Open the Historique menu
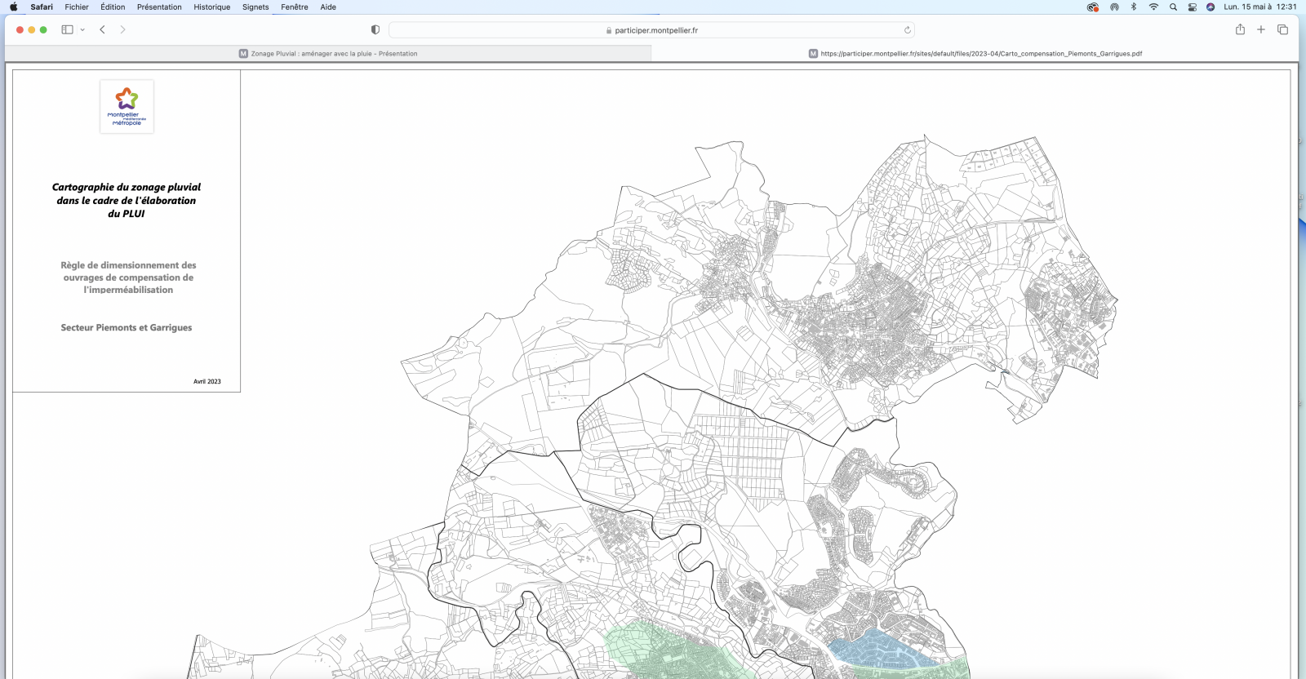Screen dimensions: 1306x679 click(211, 7)
